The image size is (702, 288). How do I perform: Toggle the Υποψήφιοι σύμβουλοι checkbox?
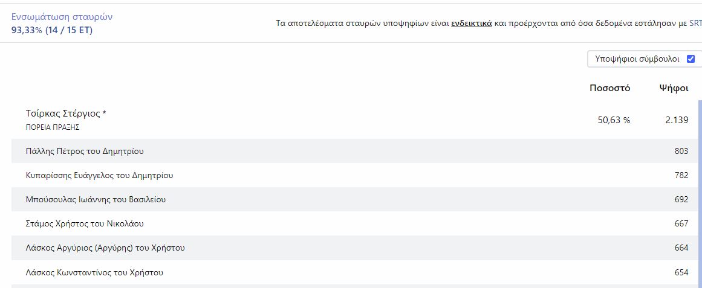pyautogui.click(x=691, y=59)
